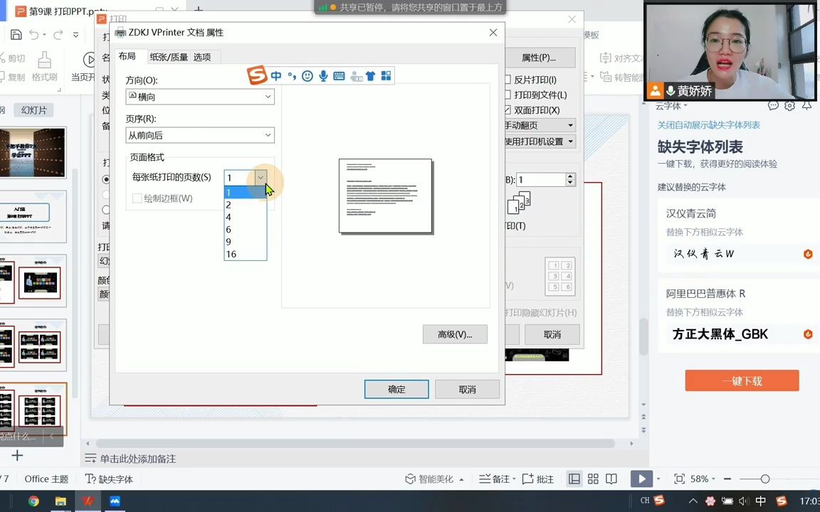Image resolution: width=820 pixels, height=512 pixels.
Task: Click the WPS icon on the taskbar
Action: click(x=88, y=501)
